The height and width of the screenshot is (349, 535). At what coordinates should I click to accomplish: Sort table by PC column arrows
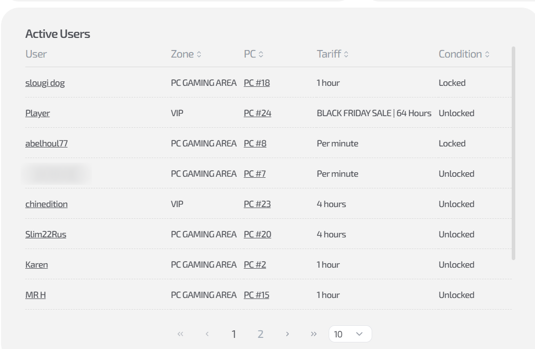(x=261, y=55)
